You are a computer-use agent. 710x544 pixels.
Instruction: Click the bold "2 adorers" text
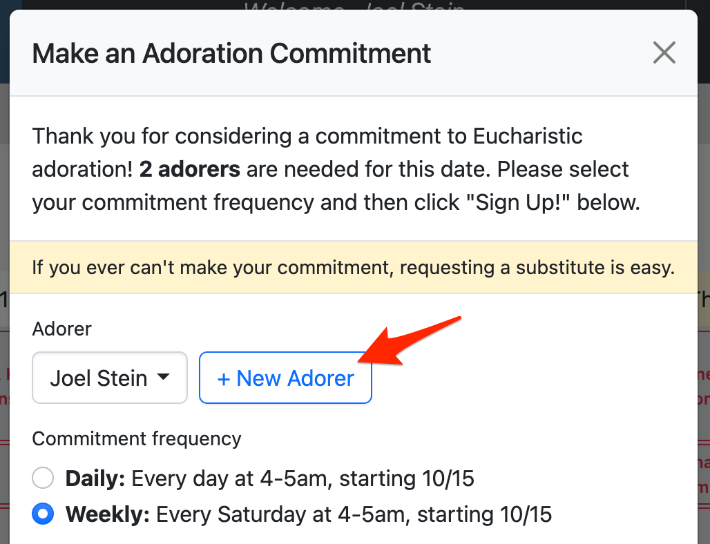click(x=190, y=169)
